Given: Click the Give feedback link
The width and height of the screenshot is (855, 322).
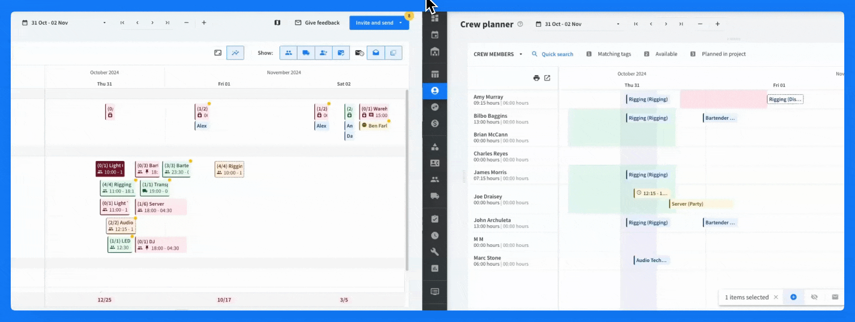Looking at the screenshot, I should point(317,23).
